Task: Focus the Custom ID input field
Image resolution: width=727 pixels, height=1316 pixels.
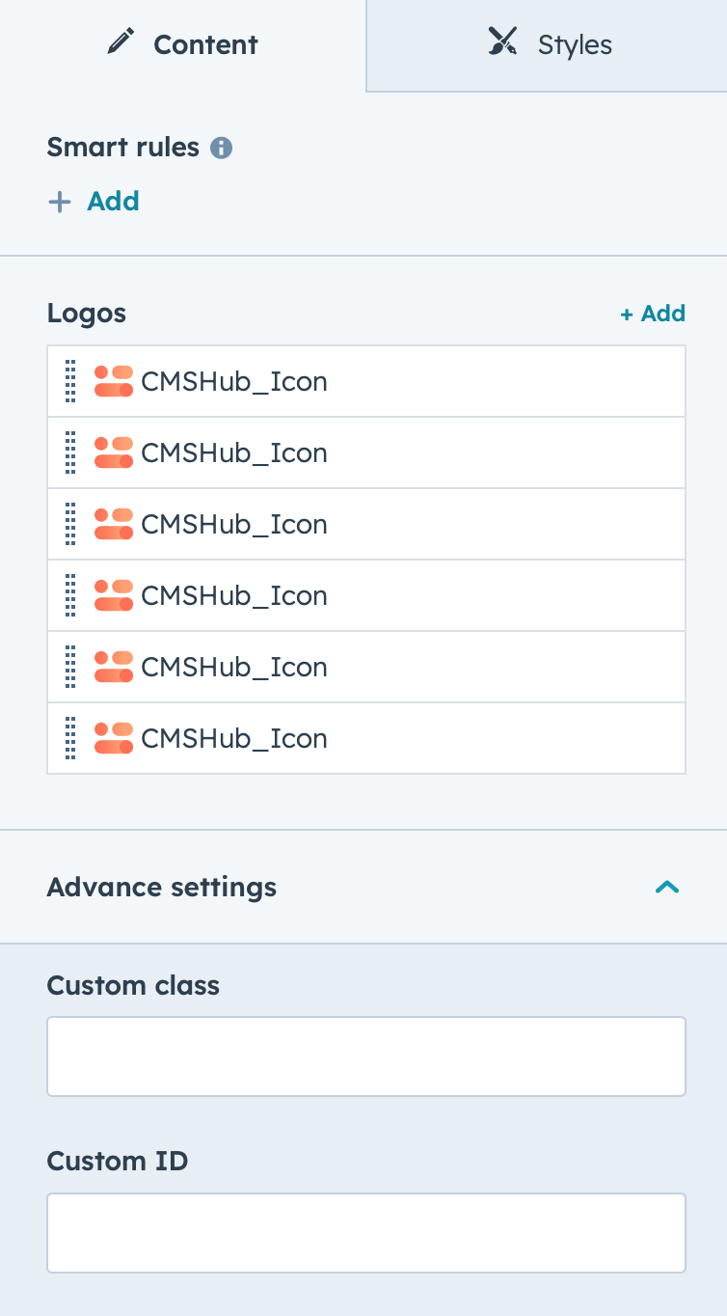Action: tap(366, 1233)
